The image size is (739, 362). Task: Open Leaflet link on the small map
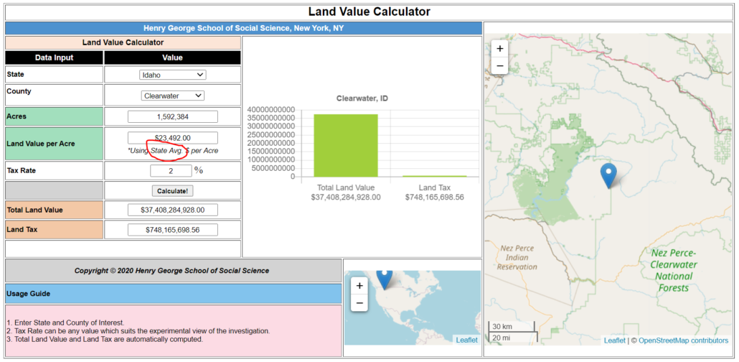pyautogui.click(x=466, y=340)
